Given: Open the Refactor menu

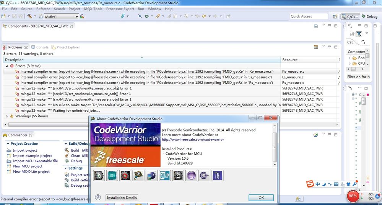Looking at the screenshot, I should tap(43, 9).
